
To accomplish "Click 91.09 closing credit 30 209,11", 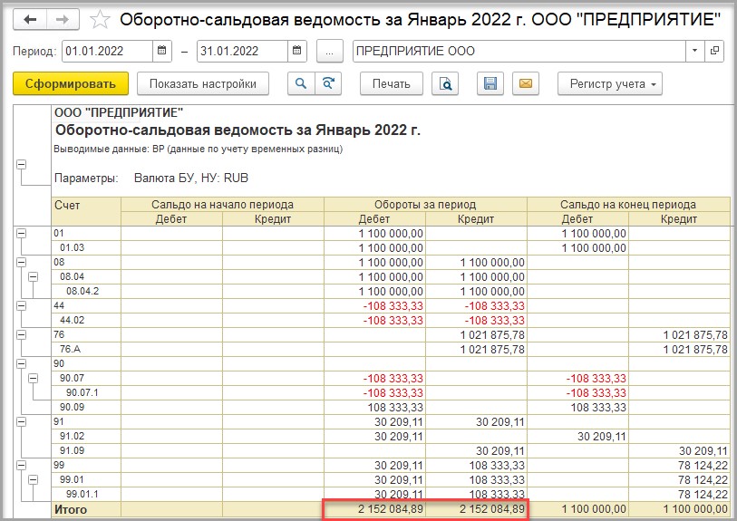I will 679,451.
